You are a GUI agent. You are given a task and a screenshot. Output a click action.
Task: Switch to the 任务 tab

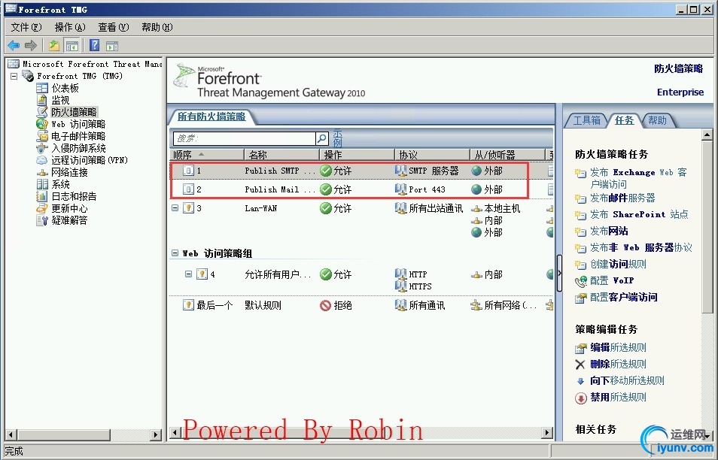[624, 120]
